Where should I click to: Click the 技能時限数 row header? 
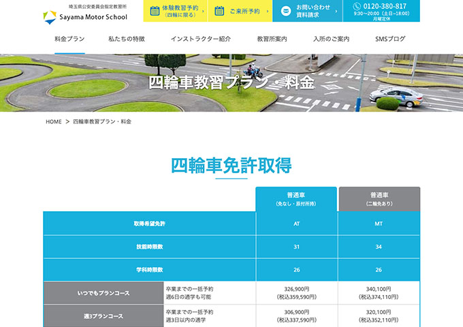click(x=149, y=247)
